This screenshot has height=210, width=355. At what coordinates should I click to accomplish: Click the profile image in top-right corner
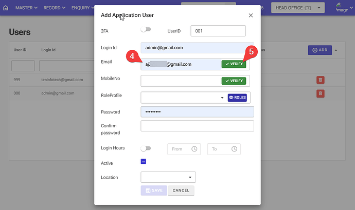pyautogui.click(x=341, y=7)
